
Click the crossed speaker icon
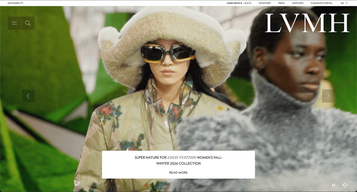click(x=345, y=185)
